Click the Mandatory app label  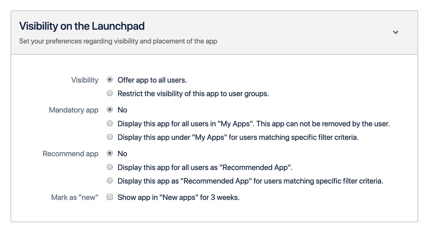pos(74,110)
